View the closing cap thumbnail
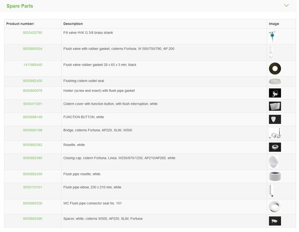The height and width of the screenshot is (232, 299). [274, 162]
